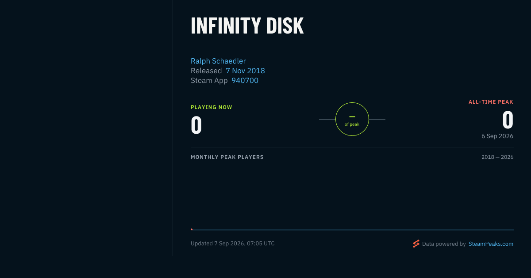Click the playing now count zero
Screen dimensions: 531x278
(x=196, y=125)
